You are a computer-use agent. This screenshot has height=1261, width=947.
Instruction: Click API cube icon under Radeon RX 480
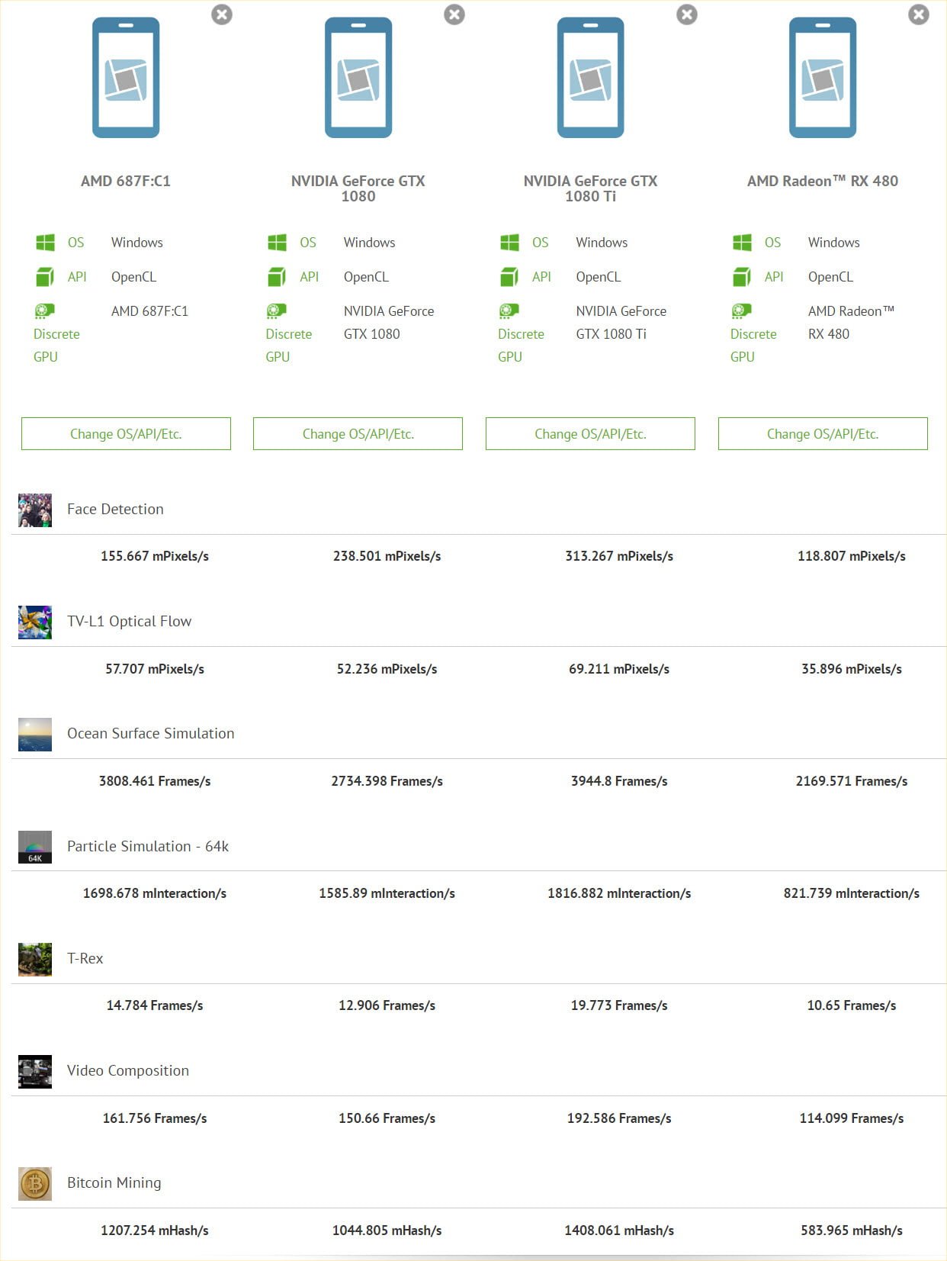[742, 277]
